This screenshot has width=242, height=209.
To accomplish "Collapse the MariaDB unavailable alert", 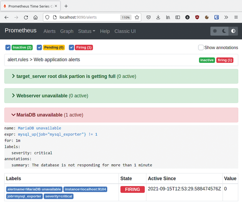I will point(121,115).
